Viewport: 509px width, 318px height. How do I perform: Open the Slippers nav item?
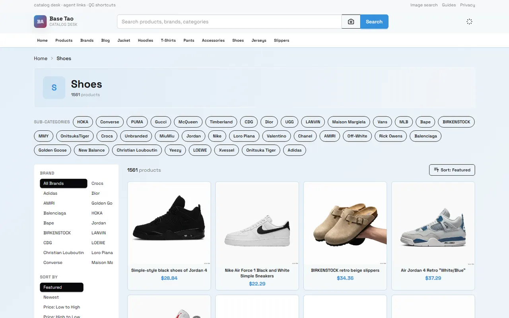tap(282, 41)
